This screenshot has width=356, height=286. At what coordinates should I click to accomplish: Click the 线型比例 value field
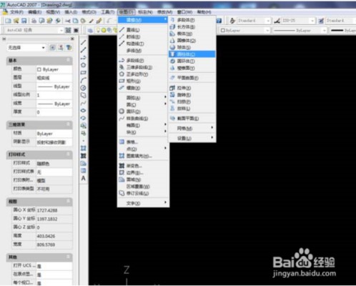pos(54,95)
